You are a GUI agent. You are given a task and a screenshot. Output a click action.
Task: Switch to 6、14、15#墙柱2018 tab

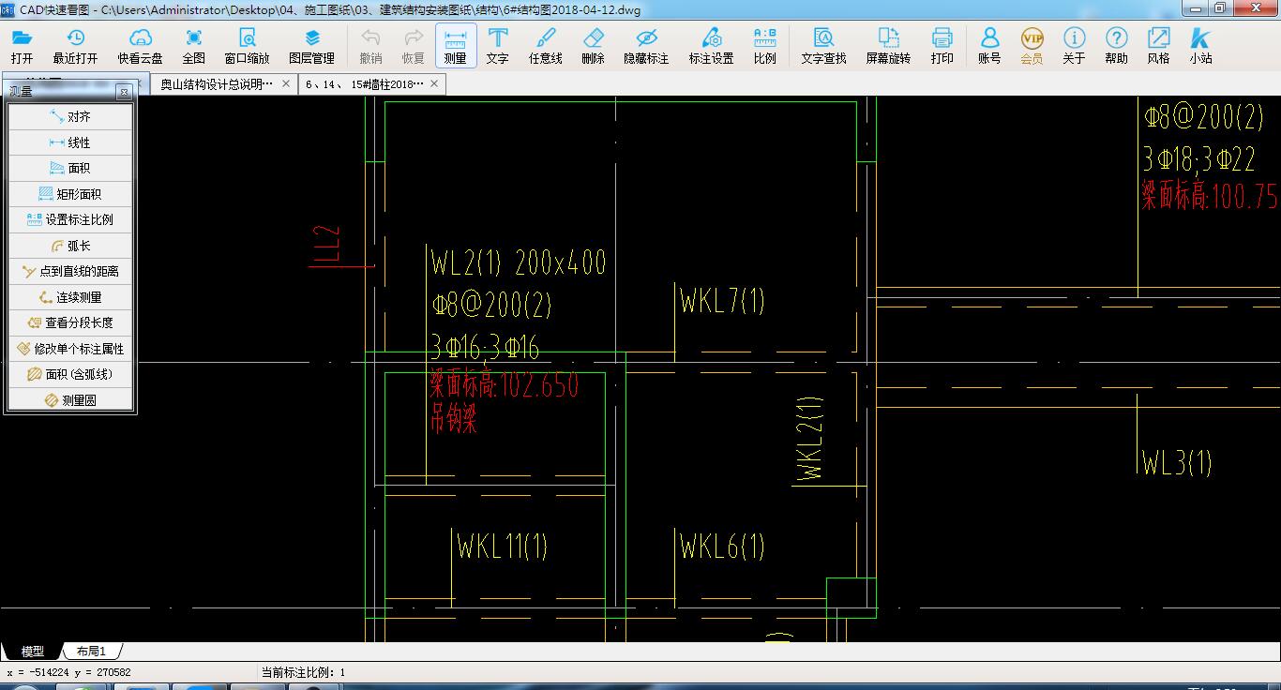pos(364,84)
